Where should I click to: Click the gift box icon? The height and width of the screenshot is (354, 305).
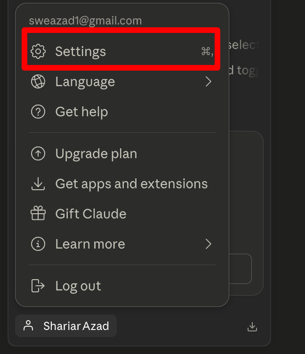tap(38, 213)
